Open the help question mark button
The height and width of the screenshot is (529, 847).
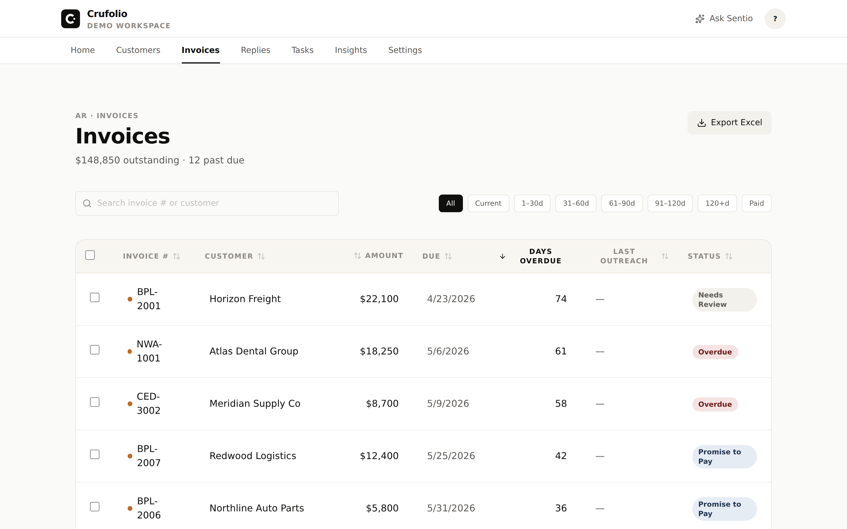[775, 19]
